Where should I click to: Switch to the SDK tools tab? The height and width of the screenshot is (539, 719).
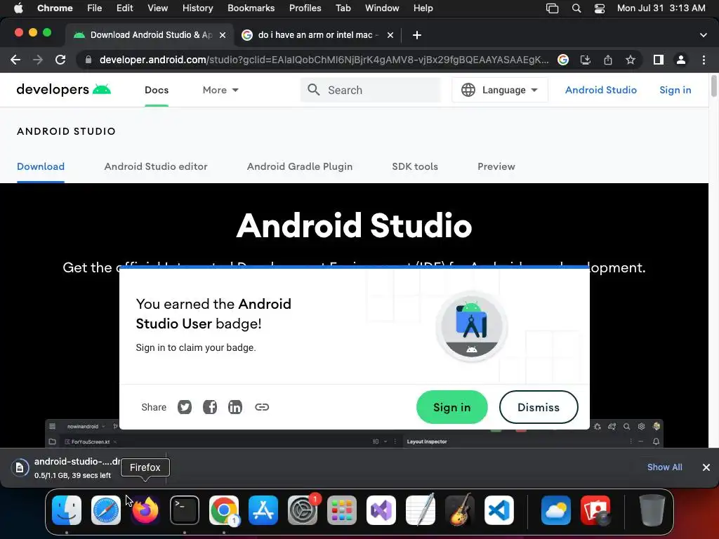[x=415, y=166]
